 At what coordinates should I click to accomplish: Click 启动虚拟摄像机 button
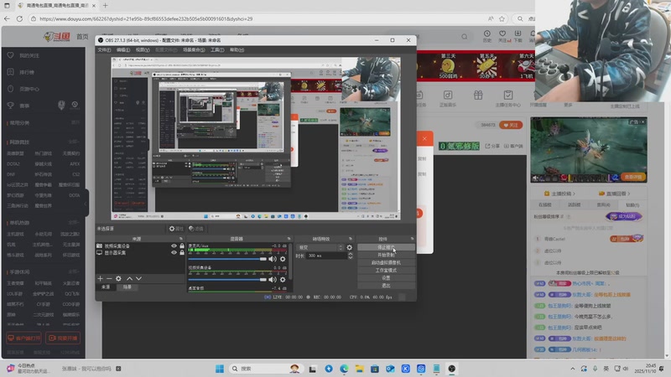pos(386,263)
